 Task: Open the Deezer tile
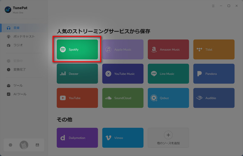77,73
